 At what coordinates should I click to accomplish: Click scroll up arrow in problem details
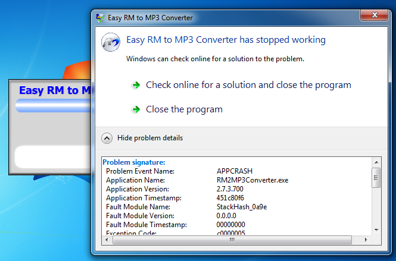pyautogui.click(x=376, y=162)
